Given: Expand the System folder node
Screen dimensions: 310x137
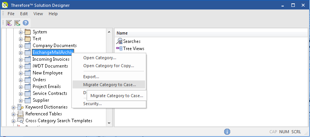Looking at the screenshot, I should (21, 32).
